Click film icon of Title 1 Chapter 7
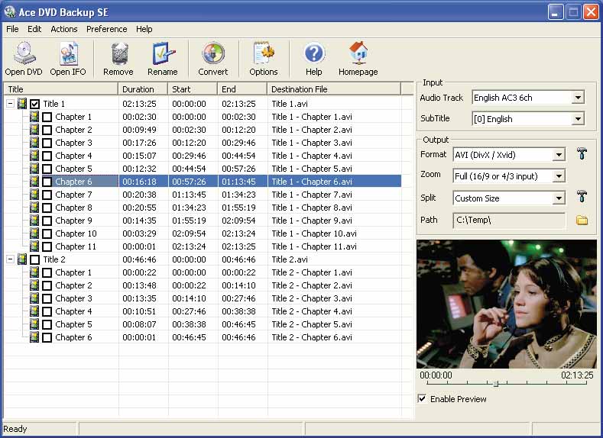This screenshot has width=603, height=438. click(x=34, y=195)
